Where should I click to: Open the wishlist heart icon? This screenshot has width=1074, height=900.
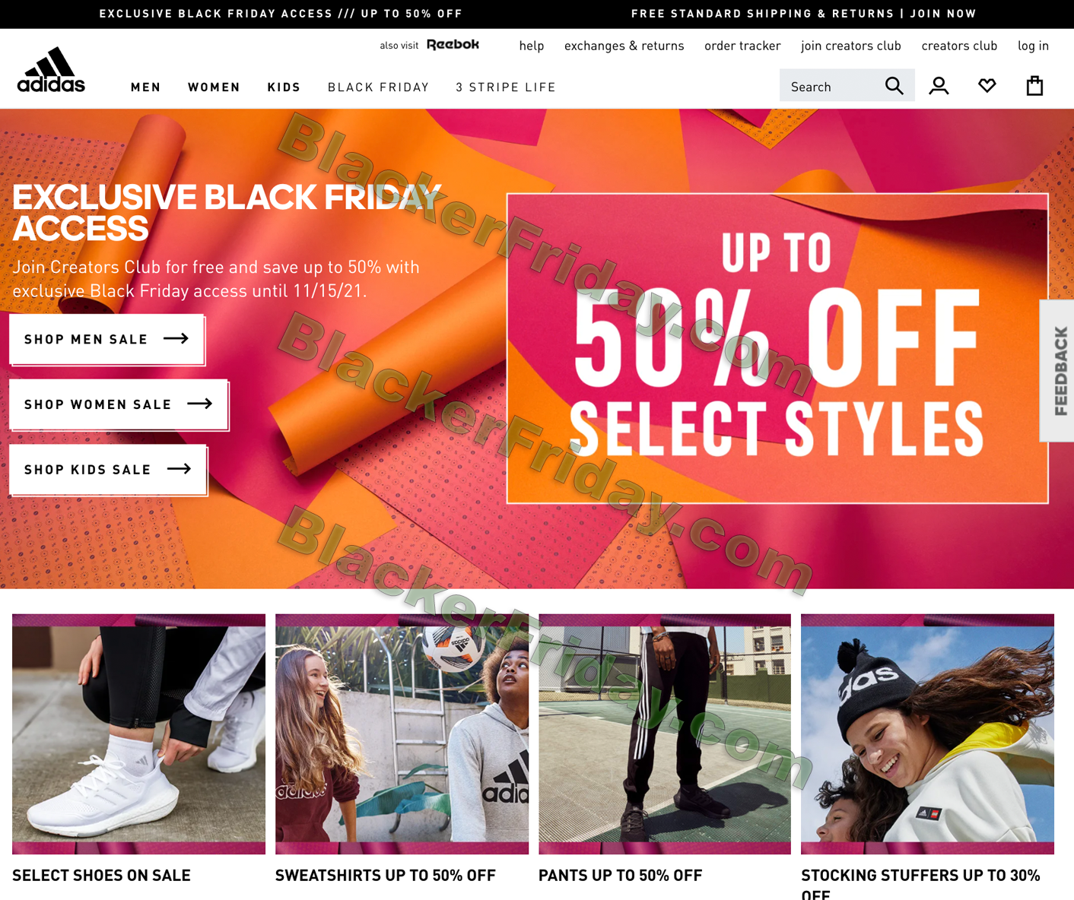987,86
